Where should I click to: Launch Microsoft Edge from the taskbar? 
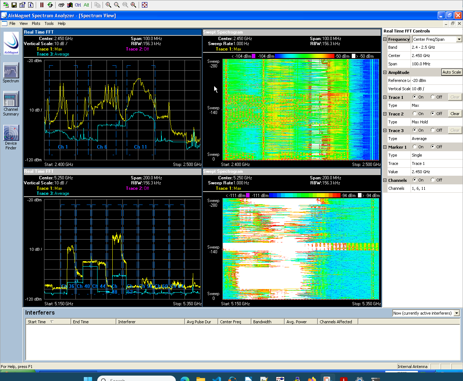pyautogui.click(x=185, y=379)
